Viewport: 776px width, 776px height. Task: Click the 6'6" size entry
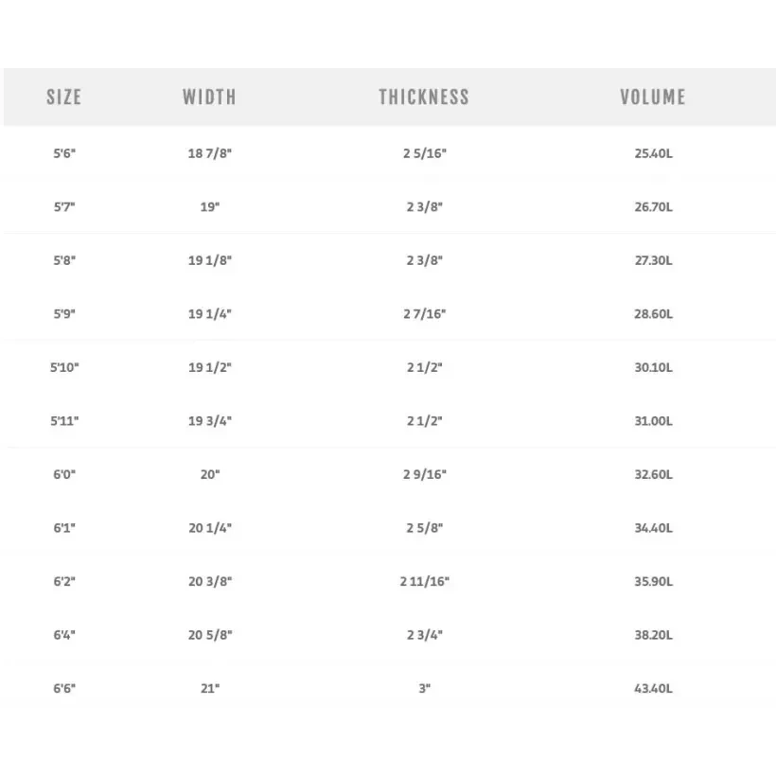(x=64, y=688)
